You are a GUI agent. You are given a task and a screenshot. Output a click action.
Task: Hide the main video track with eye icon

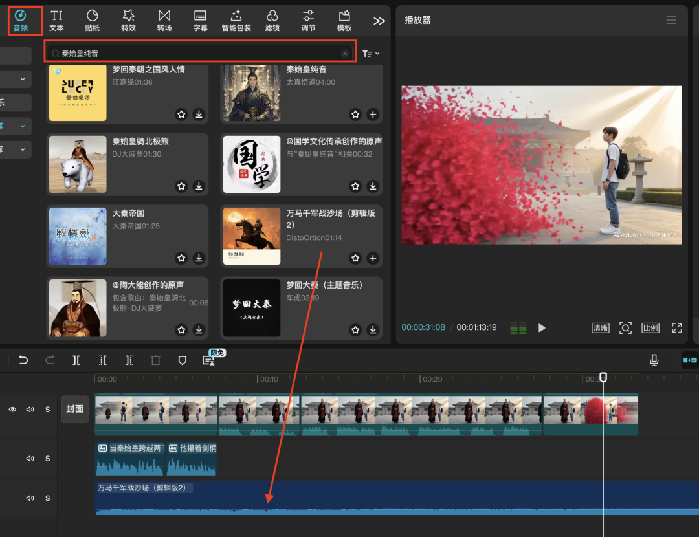(12, 410)
